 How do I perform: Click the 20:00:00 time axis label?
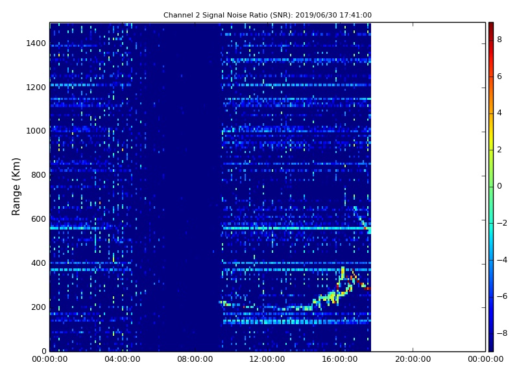[413, 359]
